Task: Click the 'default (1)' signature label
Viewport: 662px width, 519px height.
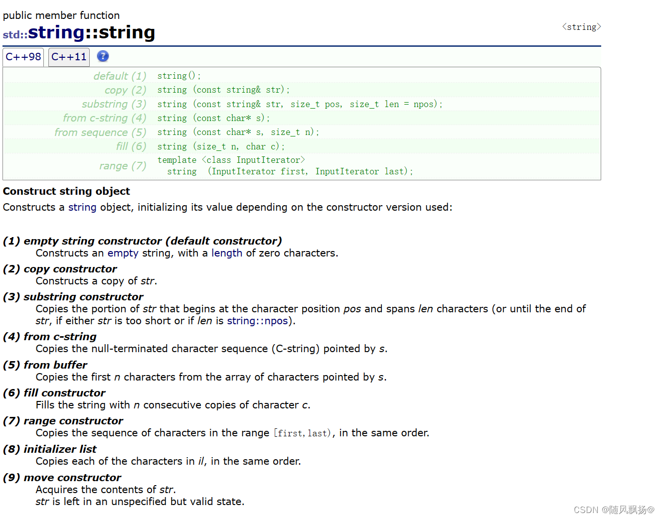Action: click(x=120, y=76)
